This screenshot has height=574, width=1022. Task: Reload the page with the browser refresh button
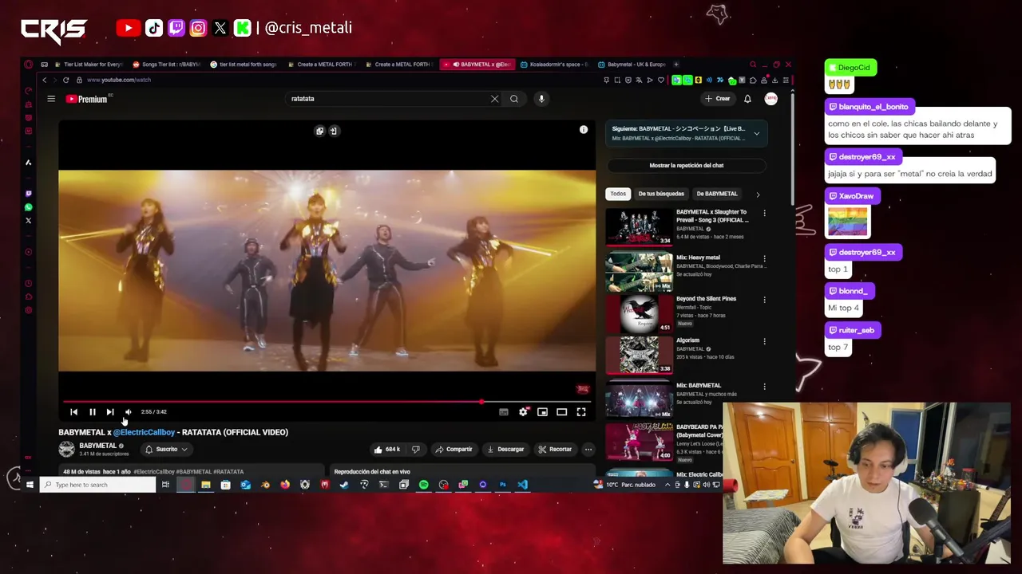pyautogui.click(x=66, y=80)
